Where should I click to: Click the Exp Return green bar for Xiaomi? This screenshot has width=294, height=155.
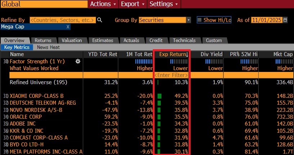[160, 96]
